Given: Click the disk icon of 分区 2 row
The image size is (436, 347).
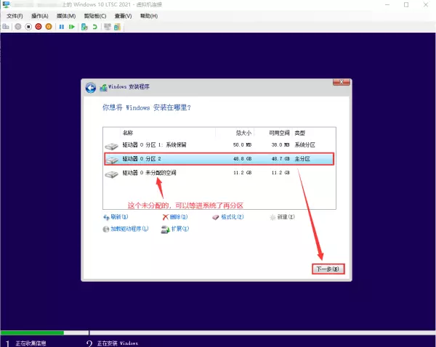Looking at the screenshot, I should point(112,160).
